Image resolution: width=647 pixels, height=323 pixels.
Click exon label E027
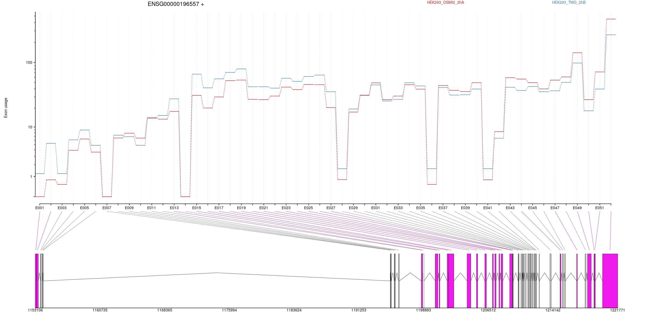tap(331, 208)
